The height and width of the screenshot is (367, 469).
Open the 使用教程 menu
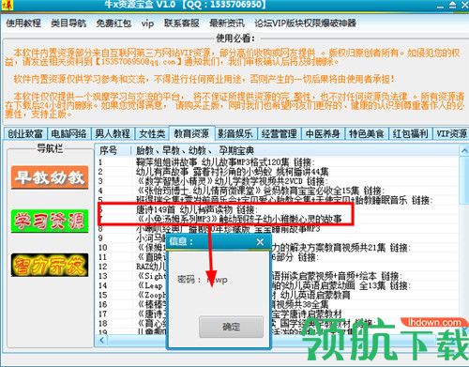pos(23,23)
